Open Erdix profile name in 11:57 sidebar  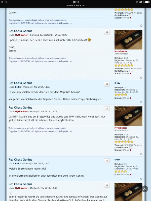click(117, 83)
